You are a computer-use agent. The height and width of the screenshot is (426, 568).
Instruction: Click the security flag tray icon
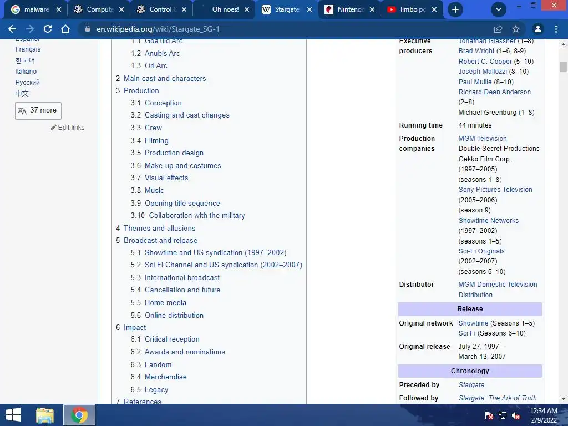click(489, 415)
